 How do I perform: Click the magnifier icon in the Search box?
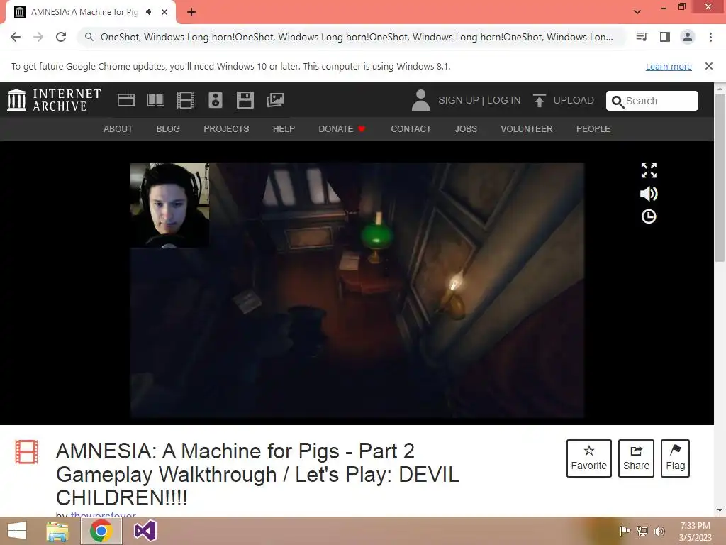pyautogui.click(x=618, y=101)
